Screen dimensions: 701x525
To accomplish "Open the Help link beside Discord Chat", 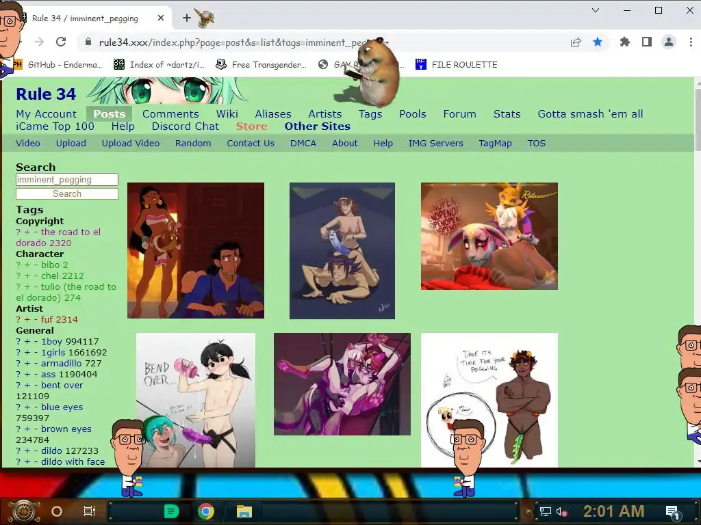I will [x=123, y=126].
